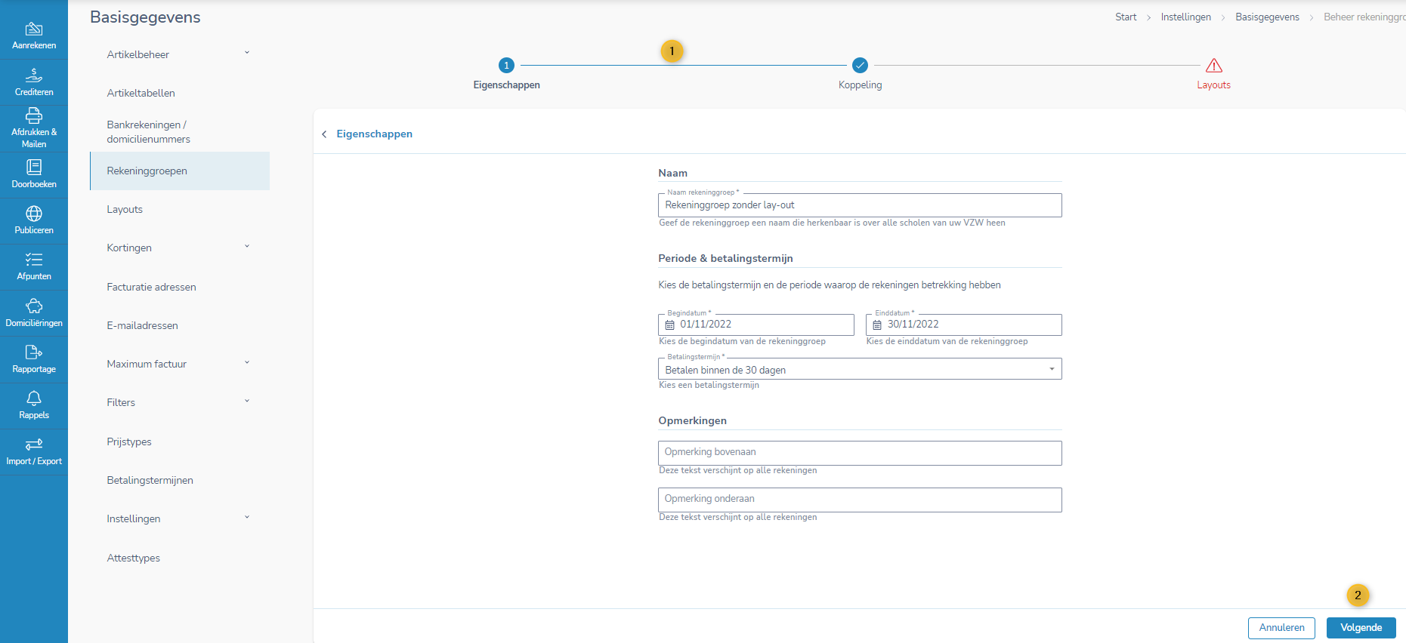Open the Rapportage section
The height and width of the screenshot is (643, 1406).
pos(34,359)
